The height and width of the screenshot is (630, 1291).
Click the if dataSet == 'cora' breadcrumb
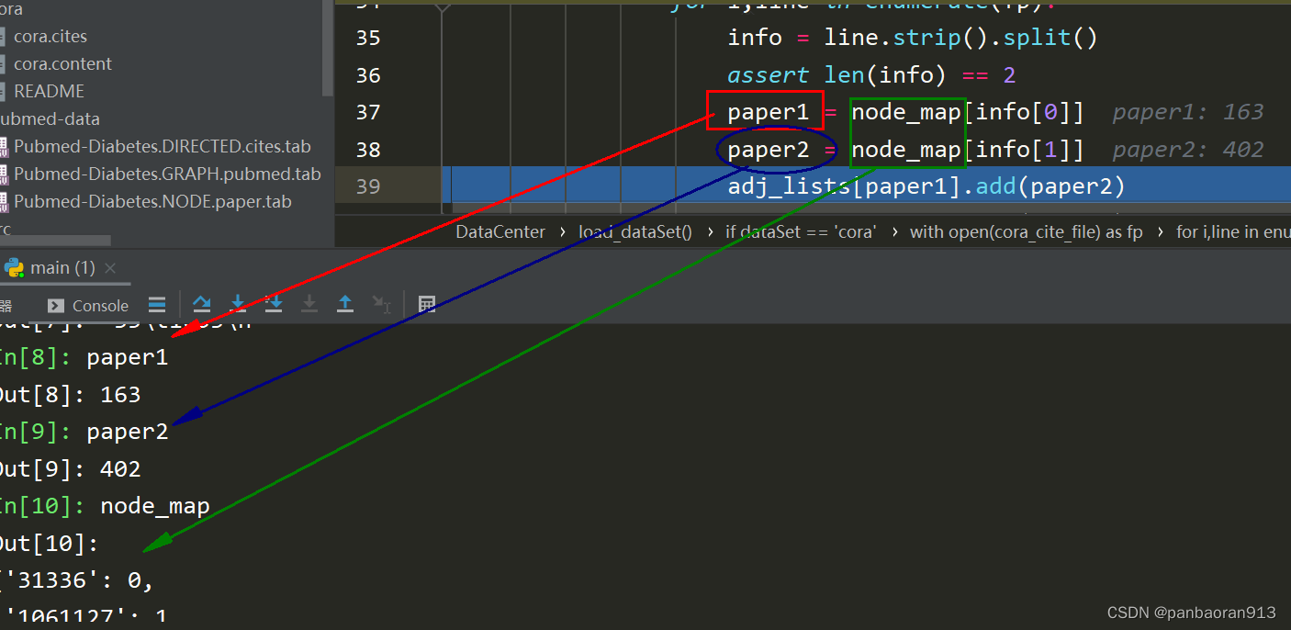click(x=801, y=232)
